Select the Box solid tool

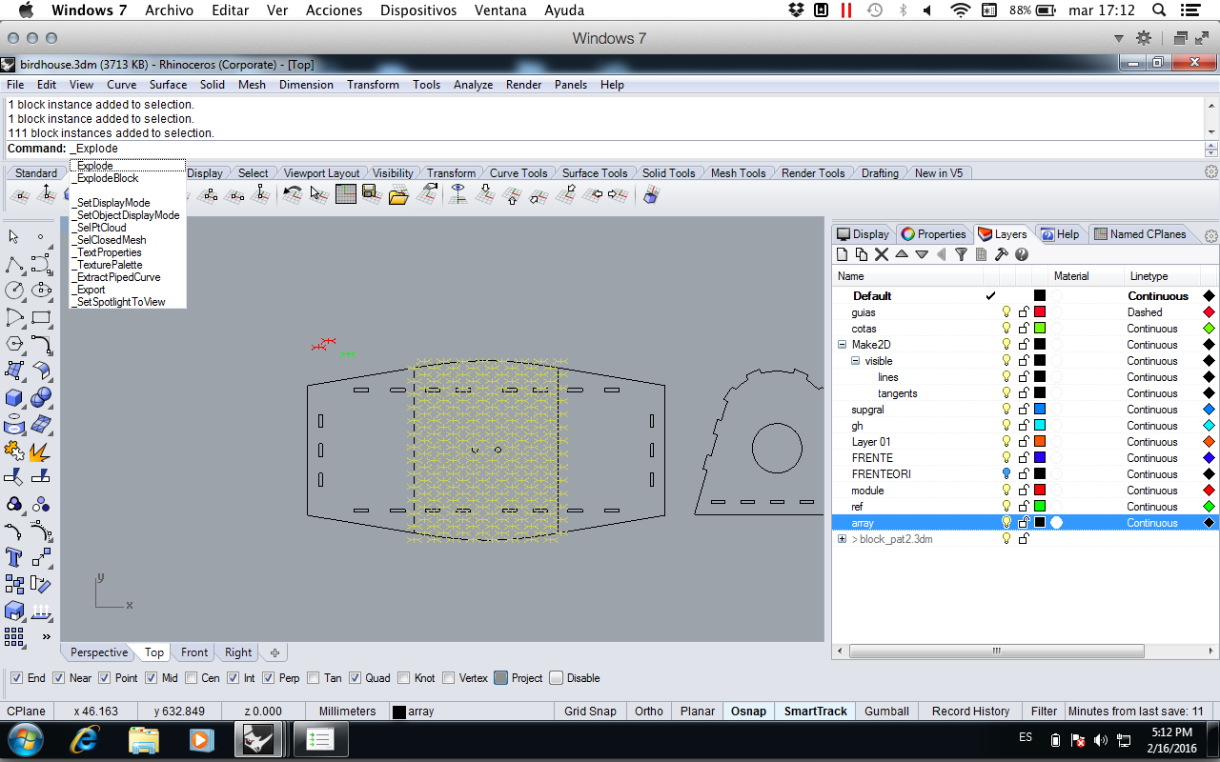pos(14,397)
